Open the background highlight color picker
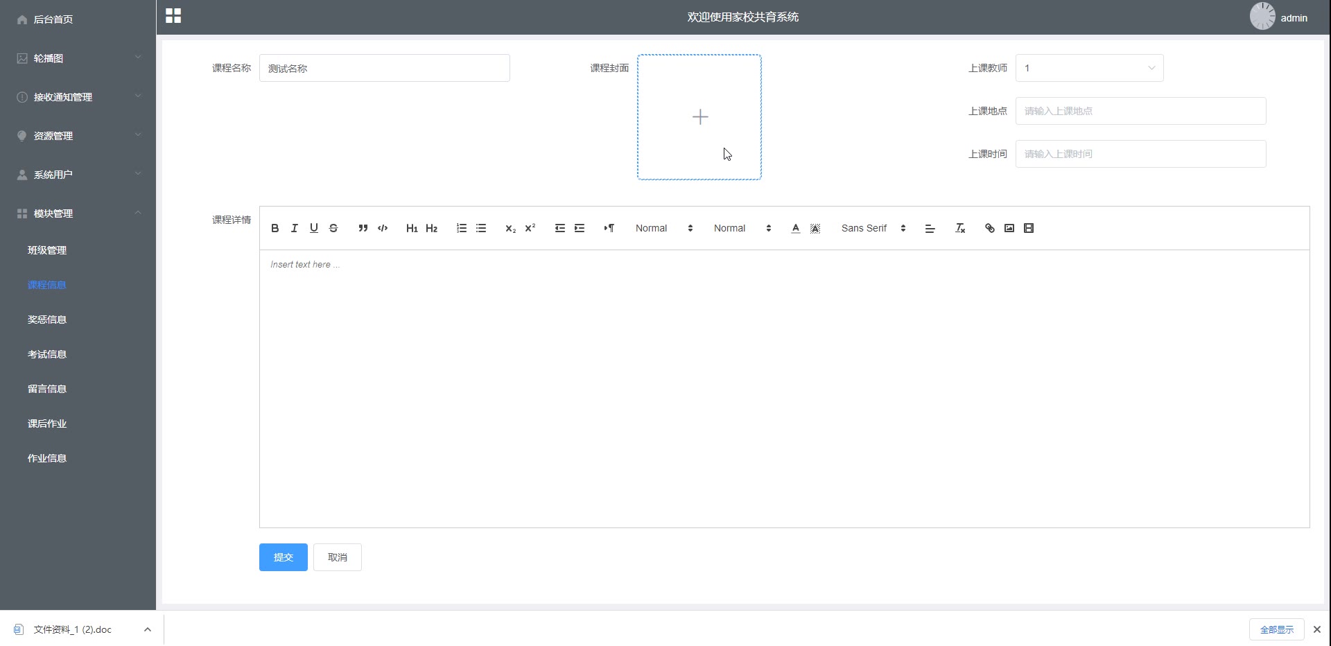Image resolution: width=1331 pixels, height=646 pixels. click(x=815, y=228)
